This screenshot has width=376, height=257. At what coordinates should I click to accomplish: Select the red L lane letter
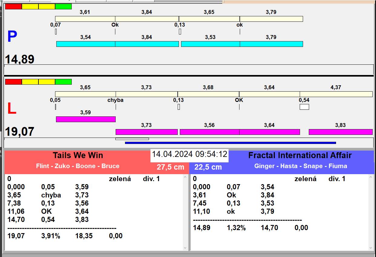tap(12, 109)
